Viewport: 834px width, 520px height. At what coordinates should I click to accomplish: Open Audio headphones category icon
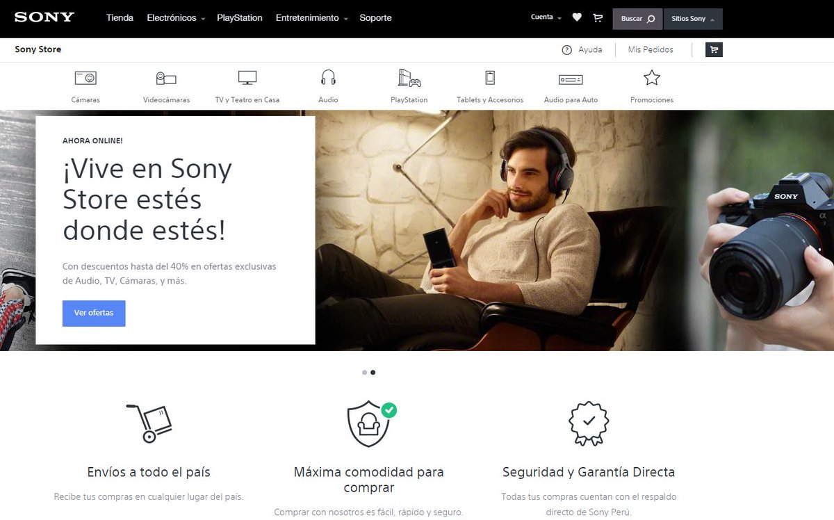click(x=328, y=77)
